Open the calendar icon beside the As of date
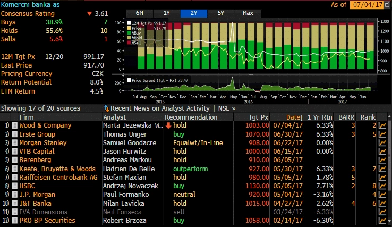The width and height of the screenshot is (392, 227). click(x=388, y=5)
